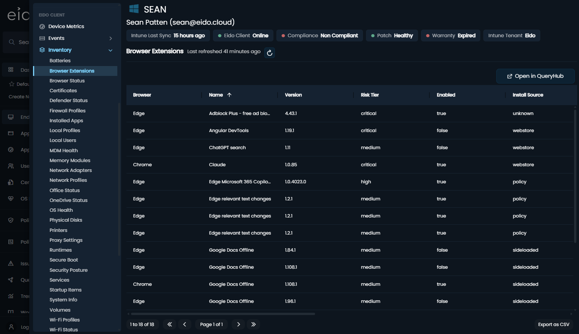Sort by Enabled column header

(x=446, y=95)
